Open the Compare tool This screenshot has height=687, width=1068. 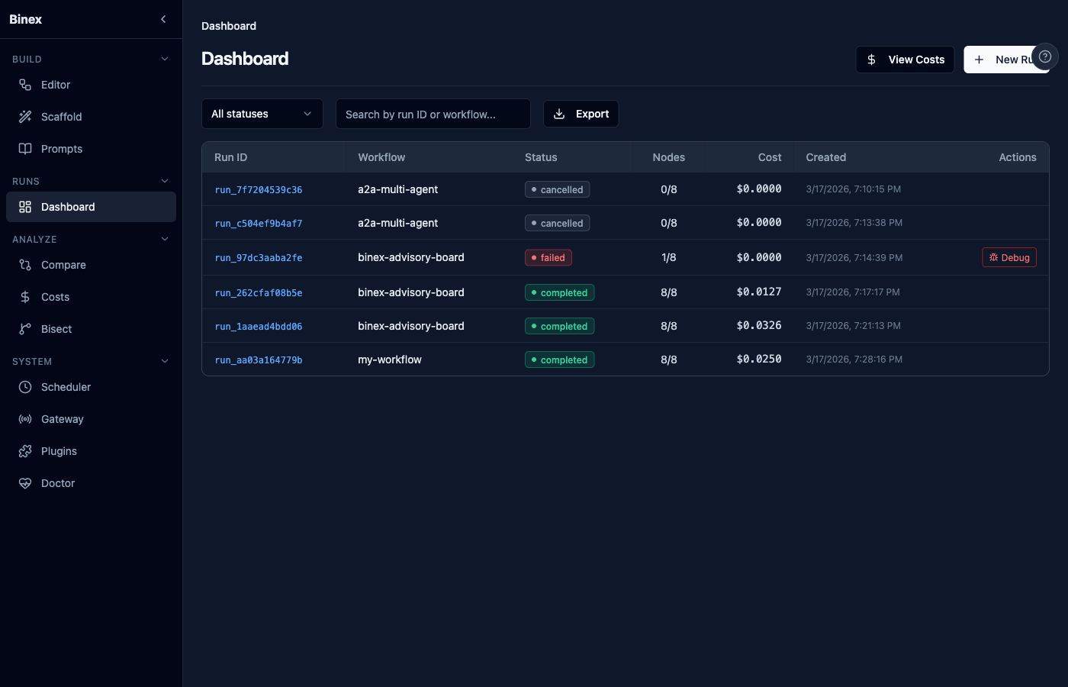click(25, 264)
